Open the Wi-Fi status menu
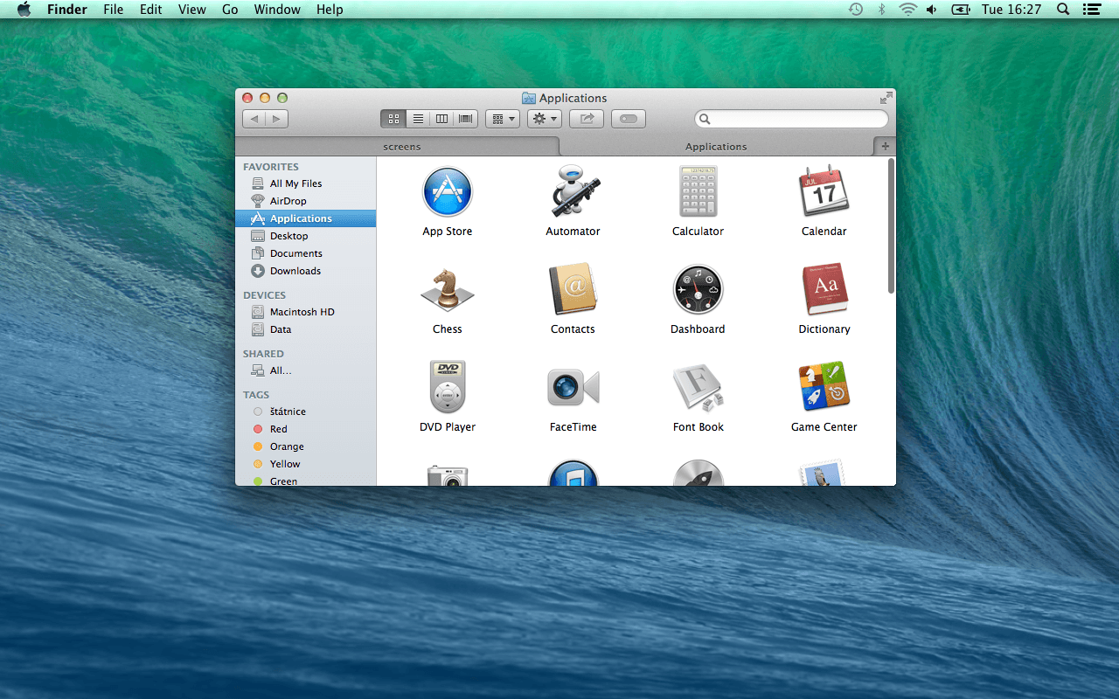Viewport: 1119px width, 699px height. (907, 10)
